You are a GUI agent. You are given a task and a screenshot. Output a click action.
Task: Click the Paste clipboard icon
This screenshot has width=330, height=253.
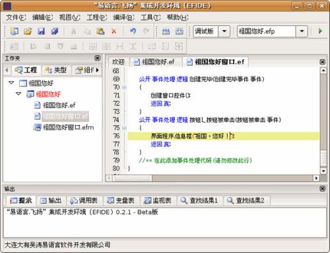(100, 31)
